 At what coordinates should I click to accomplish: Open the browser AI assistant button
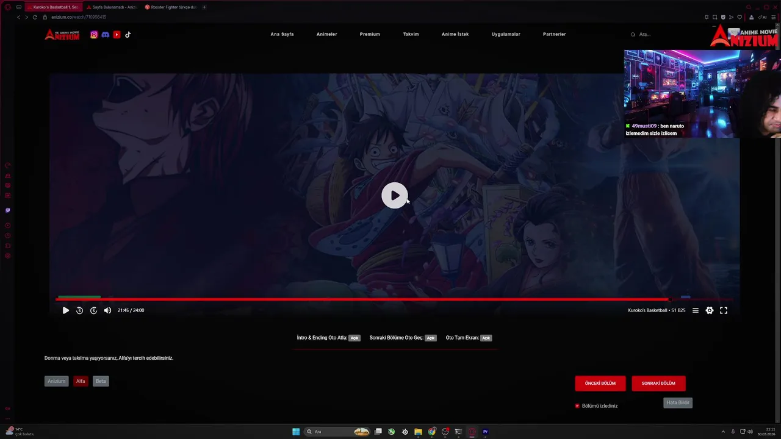tap(762, 17)
